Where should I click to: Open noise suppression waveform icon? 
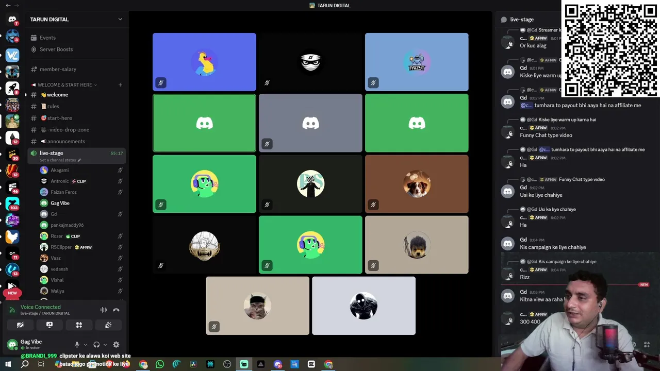[x=104, y=310]
